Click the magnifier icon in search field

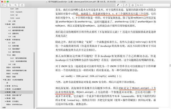coord(138,5)
